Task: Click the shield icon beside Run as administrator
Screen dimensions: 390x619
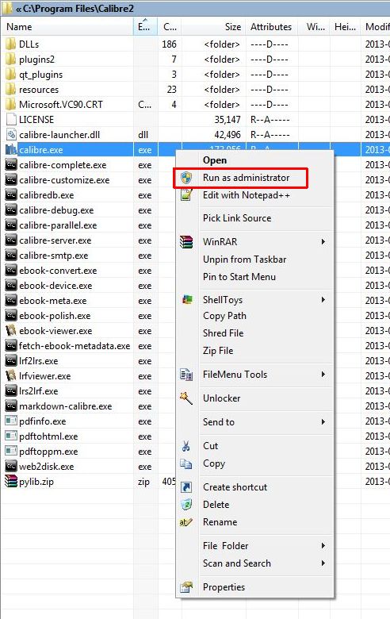Action: (x=186, y=178)
